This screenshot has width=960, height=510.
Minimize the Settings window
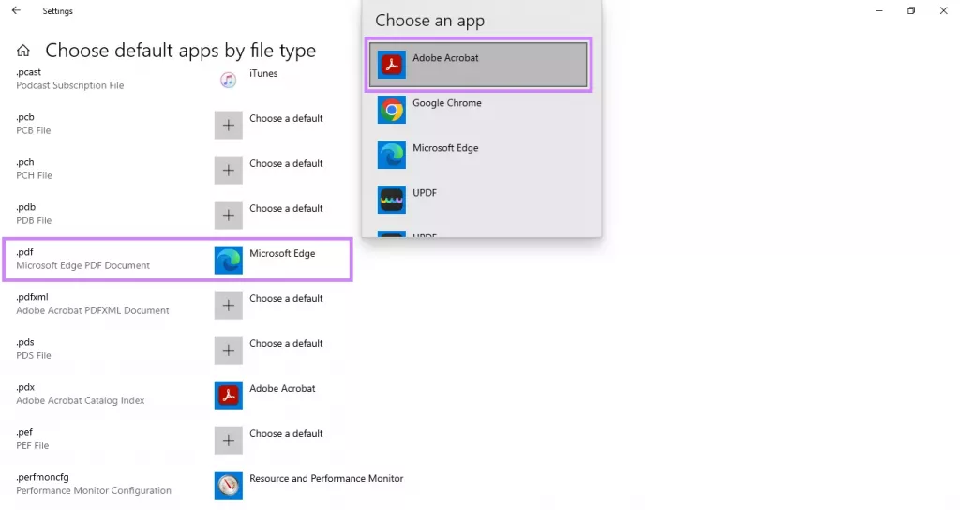[879, 10]
